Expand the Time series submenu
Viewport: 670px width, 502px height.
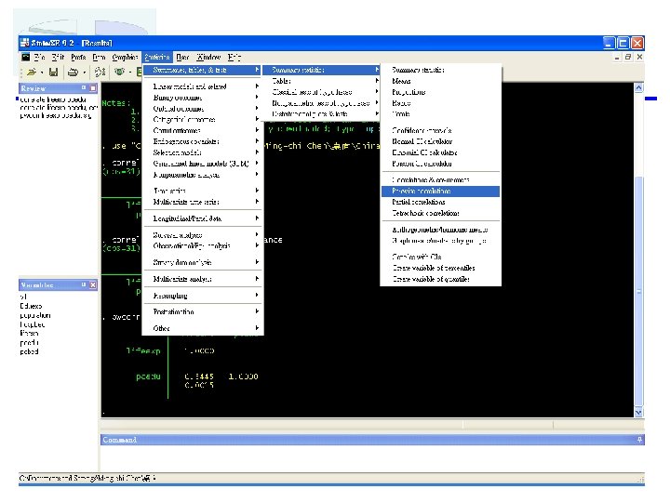point(203,191)
